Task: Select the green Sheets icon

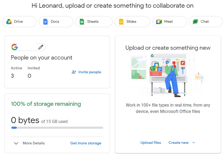Action: (x=82, y=22)
